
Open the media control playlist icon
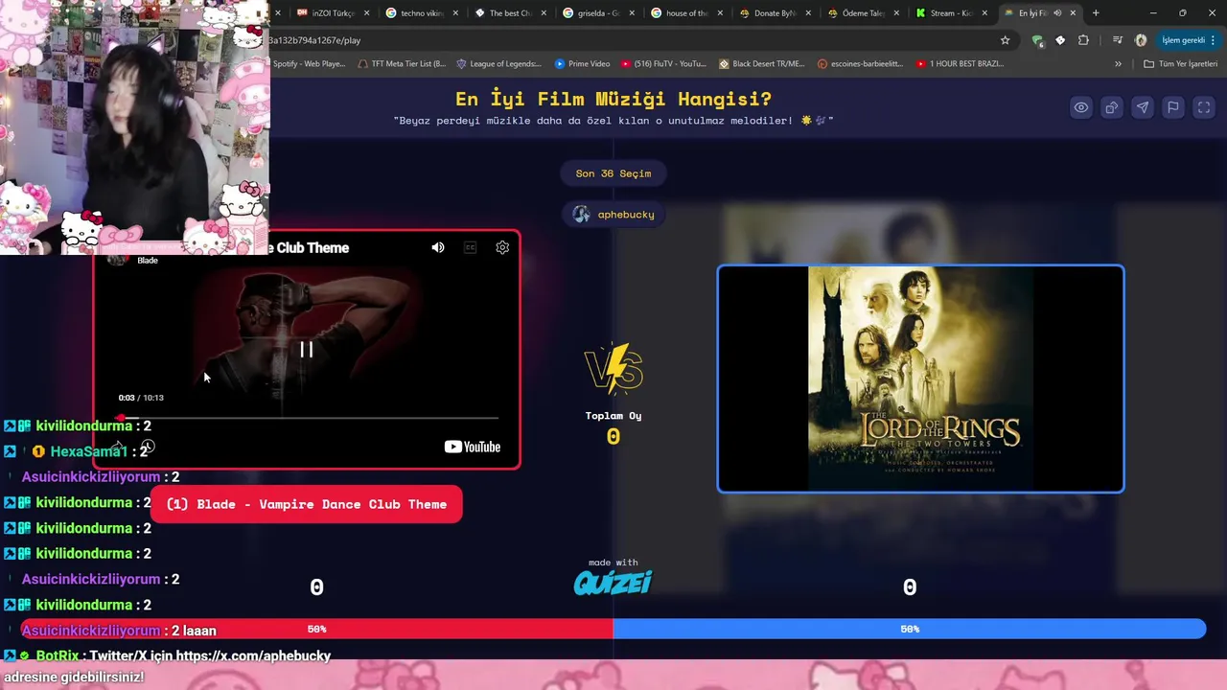(x=1118, y=40)
